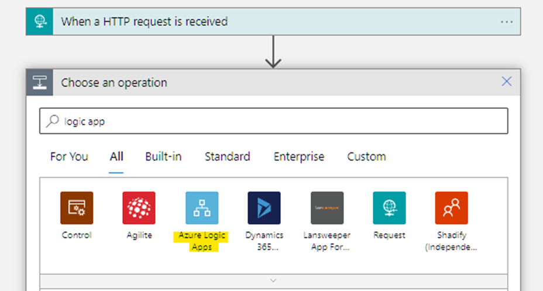Expand connector list with chevron down
This screenshot has height=291, width=543.
coord(274,280)
